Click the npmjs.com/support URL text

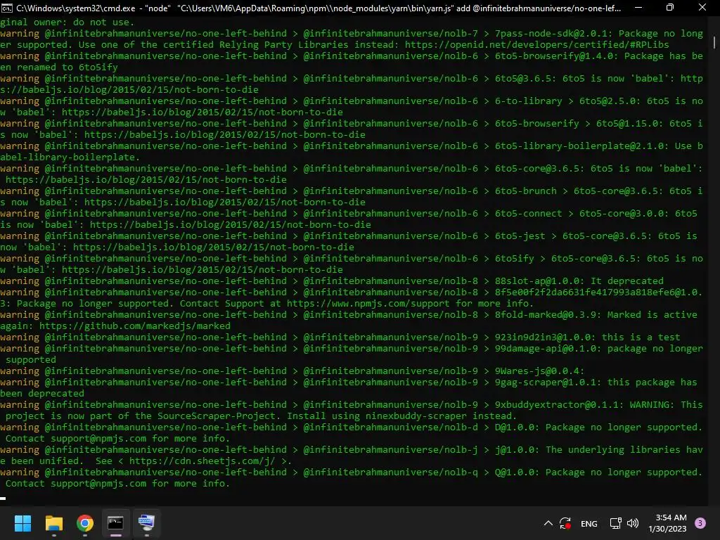(x=368, y=304)
